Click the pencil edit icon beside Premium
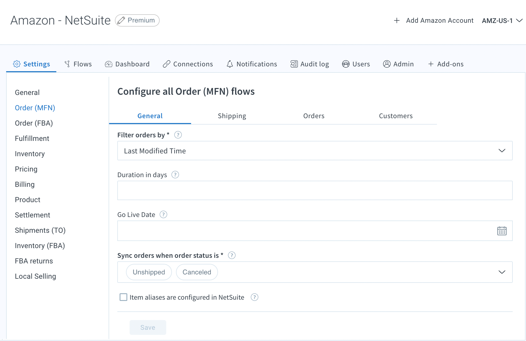The height and width of the screenshot is (341, 526). (x=121, y=20)
